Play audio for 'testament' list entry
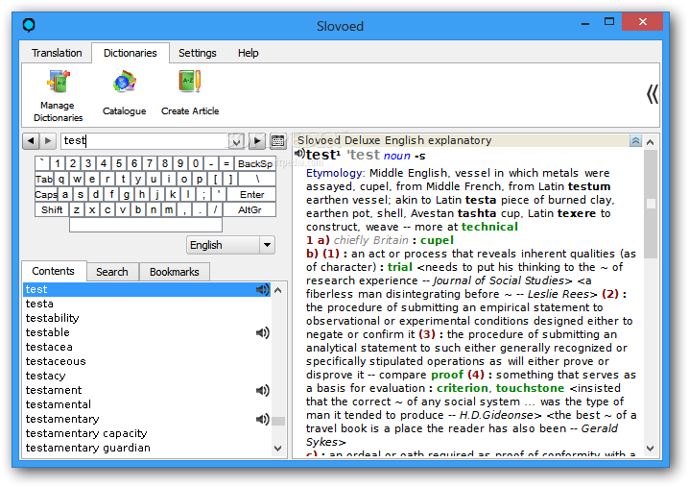This screenshot has width=689, height=487. [x=262, y=390]
